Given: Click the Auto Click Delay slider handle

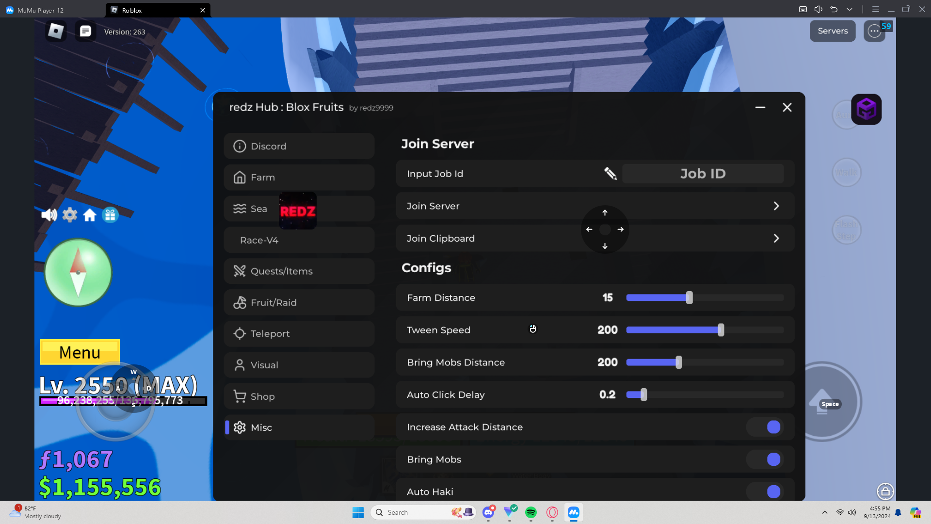Looking at the screenshot, I should (x=644, y=395).
